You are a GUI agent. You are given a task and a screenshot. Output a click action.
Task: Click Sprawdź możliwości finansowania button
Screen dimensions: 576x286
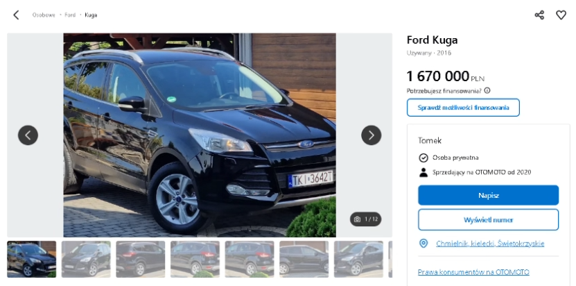pos(463,108)
